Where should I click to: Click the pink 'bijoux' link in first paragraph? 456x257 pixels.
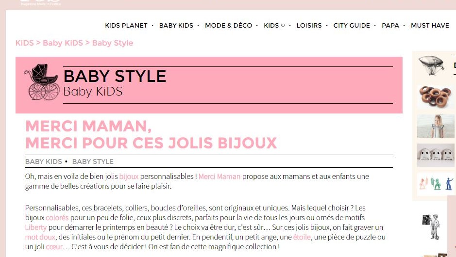coord(129,177)
